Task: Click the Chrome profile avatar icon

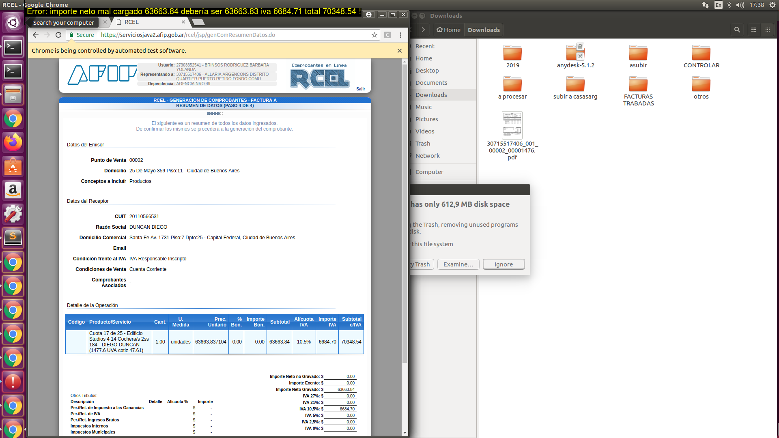Action: click(x=368, y=15)
